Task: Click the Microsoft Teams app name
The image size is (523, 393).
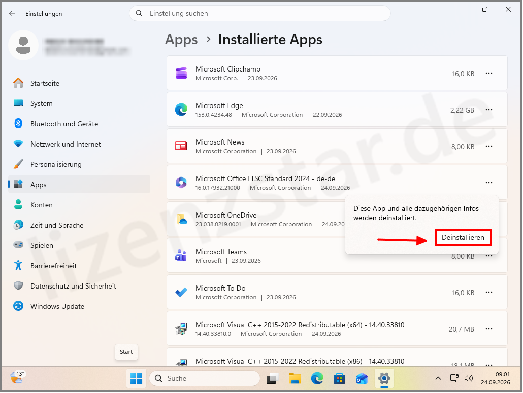Action: coord(221,252)
